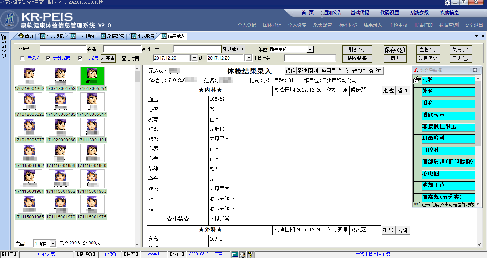Screen dimensions: 487x258
Task: Click the book icon on the 首页 tab
Action: 21,36
